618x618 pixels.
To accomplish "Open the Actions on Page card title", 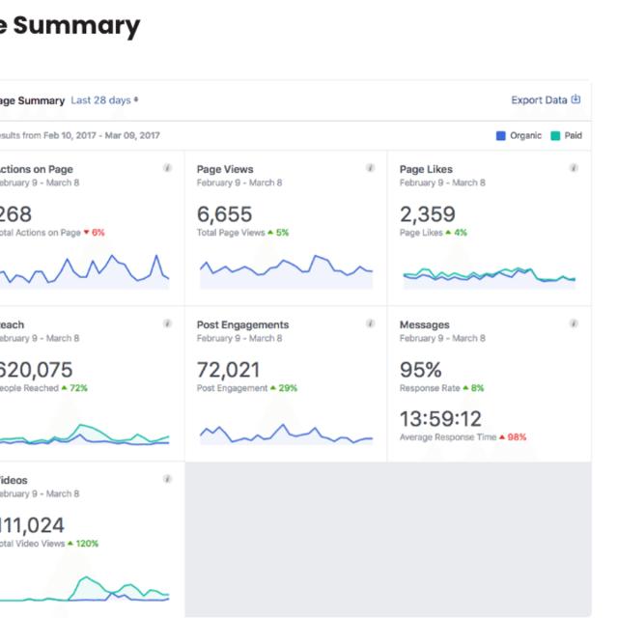I will tap(37, 170).
